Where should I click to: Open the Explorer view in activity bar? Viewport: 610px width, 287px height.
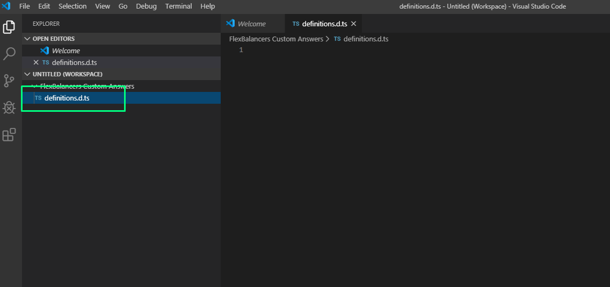[9, 27]
